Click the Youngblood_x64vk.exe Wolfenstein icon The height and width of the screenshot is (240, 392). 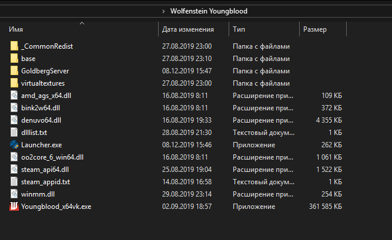pos(14,207)
